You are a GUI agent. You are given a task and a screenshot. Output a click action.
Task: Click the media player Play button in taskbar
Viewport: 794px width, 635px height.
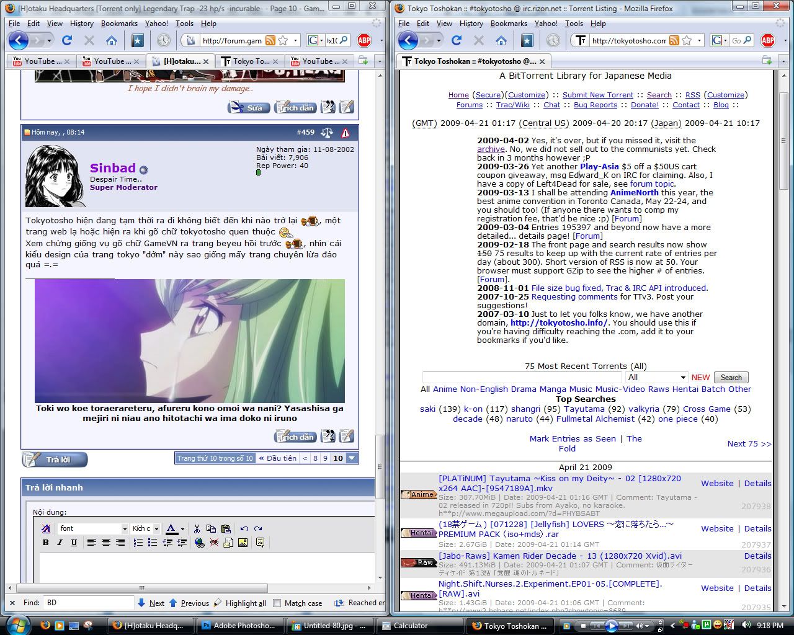613,625
